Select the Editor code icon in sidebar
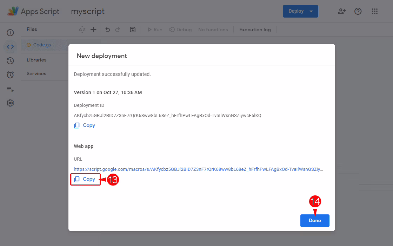 pyautogui.click(x=10, y=47)
